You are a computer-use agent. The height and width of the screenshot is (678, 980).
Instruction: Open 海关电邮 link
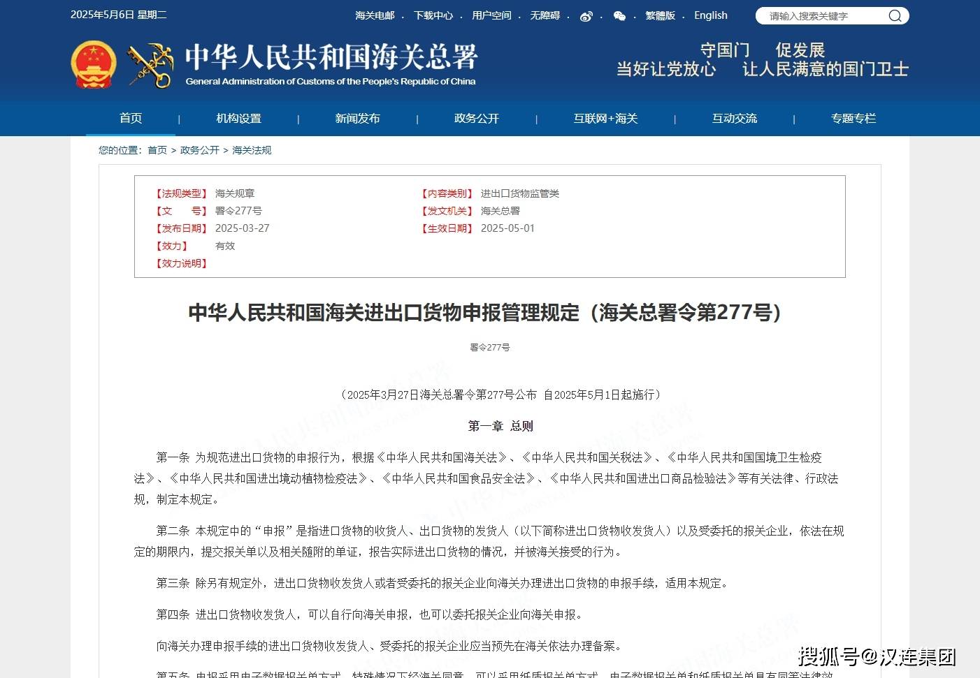point(375,15)
